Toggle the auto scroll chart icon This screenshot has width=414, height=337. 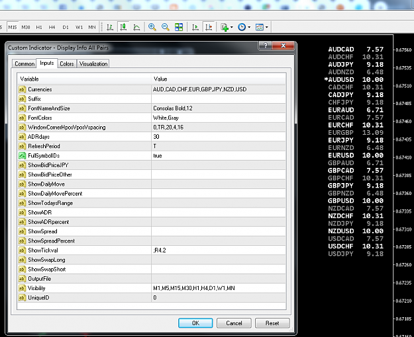click(195, 27)
